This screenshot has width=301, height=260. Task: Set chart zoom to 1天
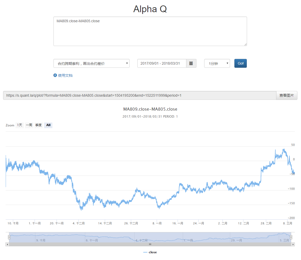[x=20, y=125]
